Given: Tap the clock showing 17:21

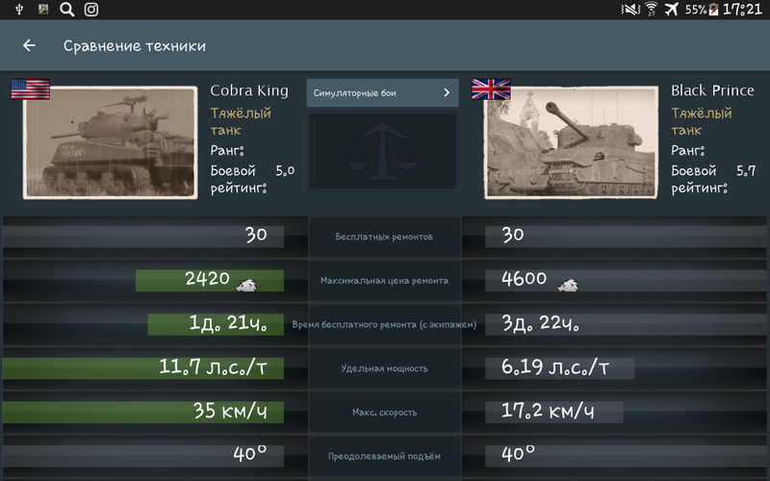Looking at the screenshot, I should (742, 10).
